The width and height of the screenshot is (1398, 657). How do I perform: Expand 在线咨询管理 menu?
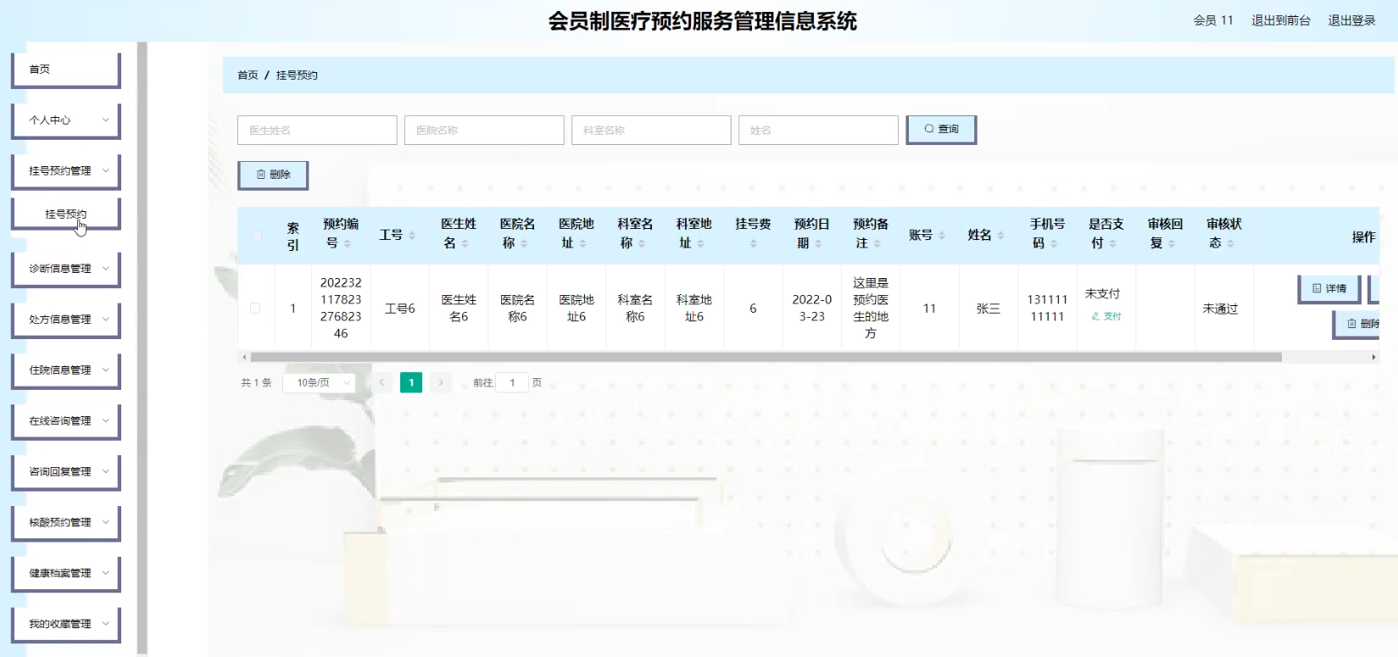(66, 421)
